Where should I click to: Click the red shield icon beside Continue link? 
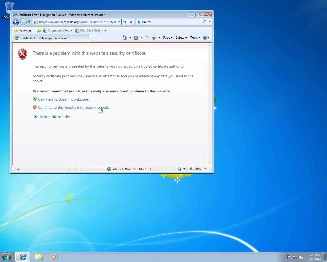tap(35, 107)
